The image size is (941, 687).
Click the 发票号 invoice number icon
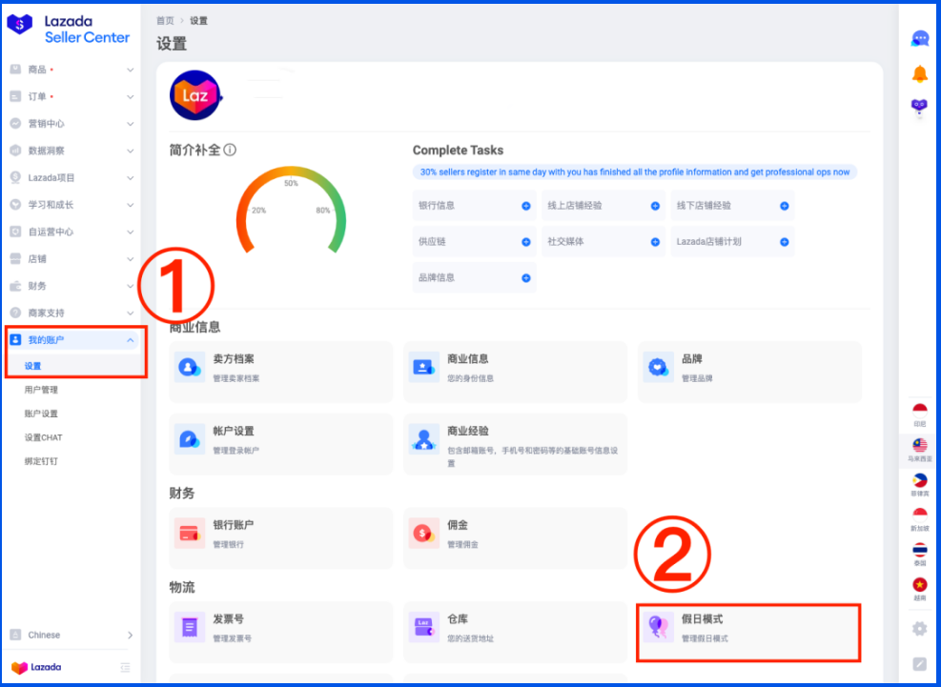[189, 627]
